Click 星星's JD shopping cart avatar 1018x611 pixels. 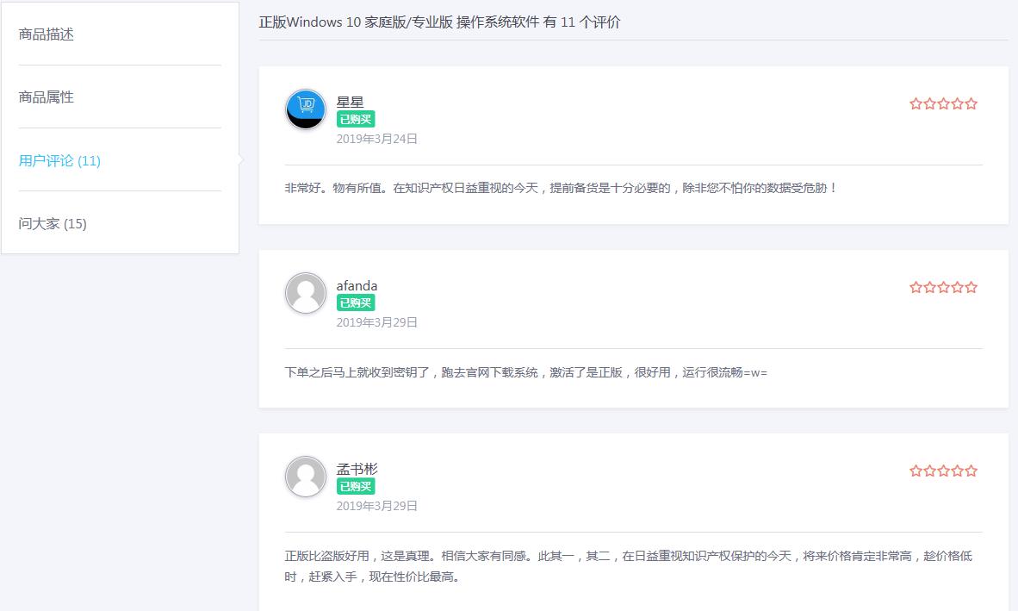306,109
